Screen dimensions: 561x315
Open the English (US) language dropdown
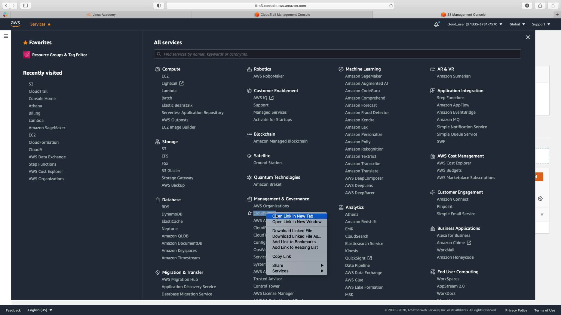pyautogui.click(x=40, y=310)
